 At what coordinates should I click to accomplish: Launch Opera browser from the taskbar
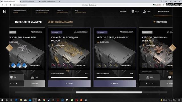[76, 100]
